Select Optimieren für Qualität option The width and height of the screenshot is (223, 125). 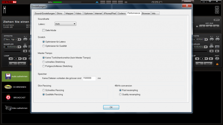43,46
